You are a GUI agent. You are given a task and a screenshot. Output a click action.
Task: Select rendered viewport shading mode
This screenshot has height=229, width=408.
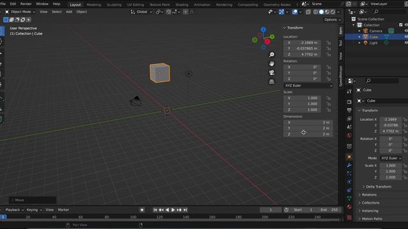pyautogui.click(x=333, y=12)
